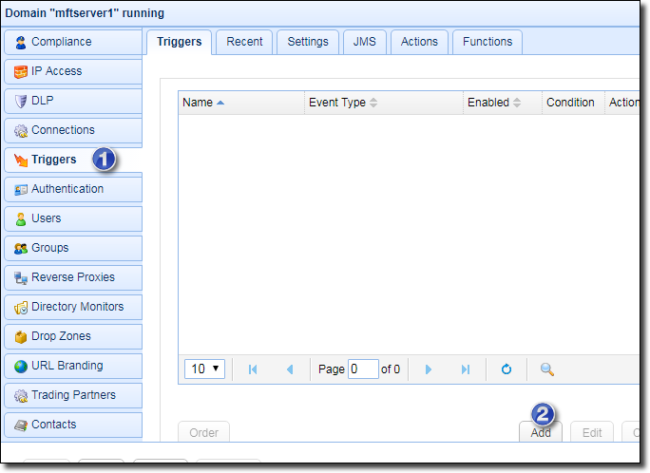Image resolution: width=650 pixels, height=473 pixels.
Task: Open the rows-per-page dropdown showing 10
Action: pos(203,369)
